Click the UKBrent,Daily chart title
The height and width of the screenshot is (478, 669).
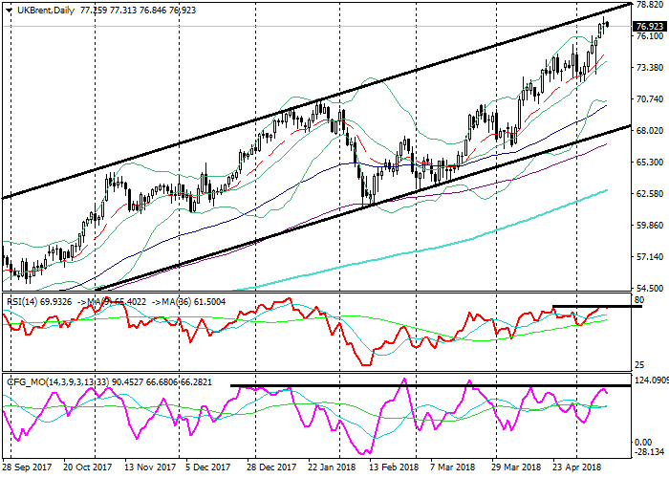[x=38, y=7]
